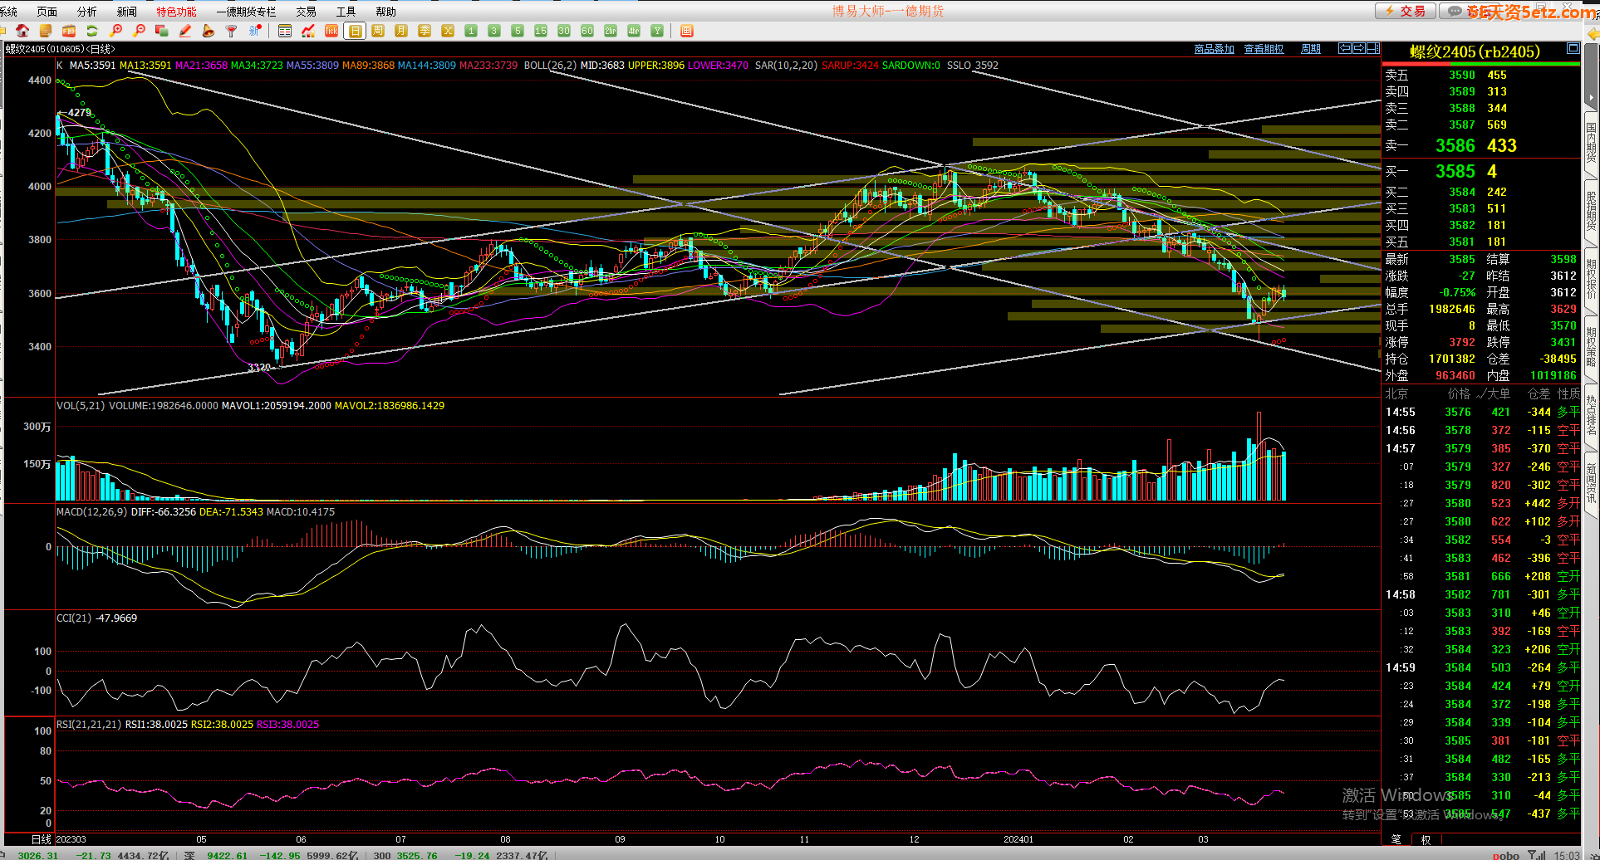This screenshot has height=860, width=1600.
Task: Toggle the split-panel layout icon
Action: [1373, 49]
